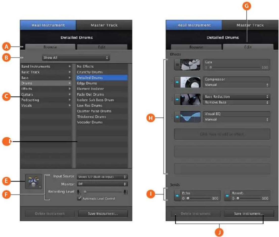The height and width of the screenshot is (237, 279).
Task: Select Master Track tab in right panel
Action: (x=250, y=25)
